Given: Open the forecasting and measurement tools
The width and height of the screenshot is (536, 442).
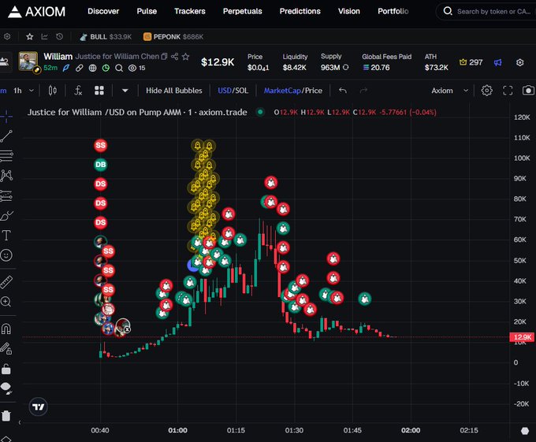Looking at the screenshot, I should 6,195.
